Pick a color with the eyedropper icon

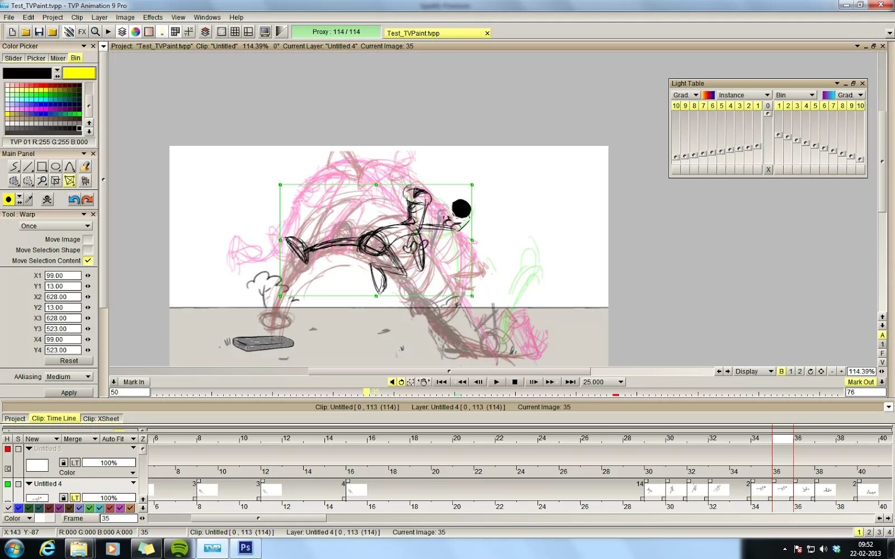point(29,200)
